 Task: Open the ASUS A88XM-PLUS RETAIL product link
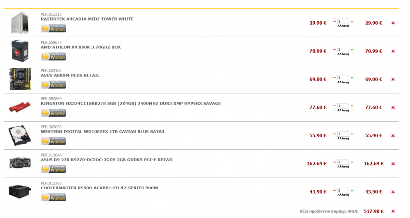pos(70,75)
